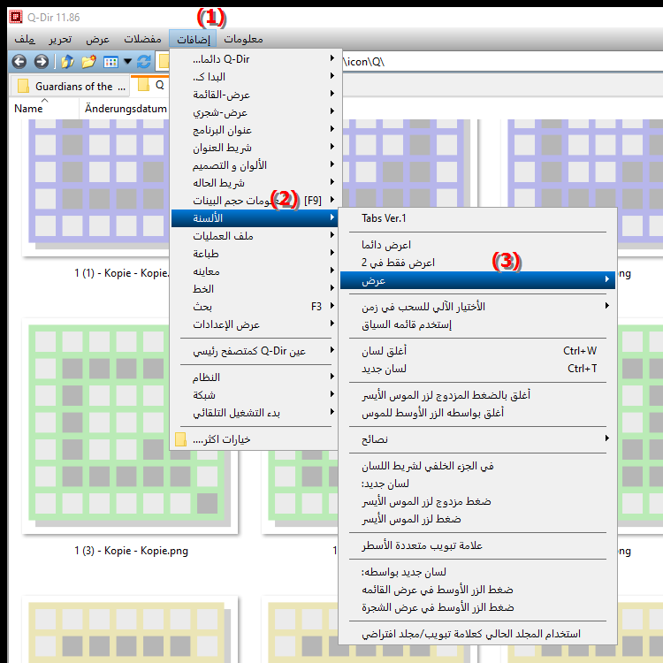Image resolution: width=663 pixels, height=663 pixels.
Task: Toggle علامة تبويب متعددة الأسطر option
Action: tap(477, 545)
